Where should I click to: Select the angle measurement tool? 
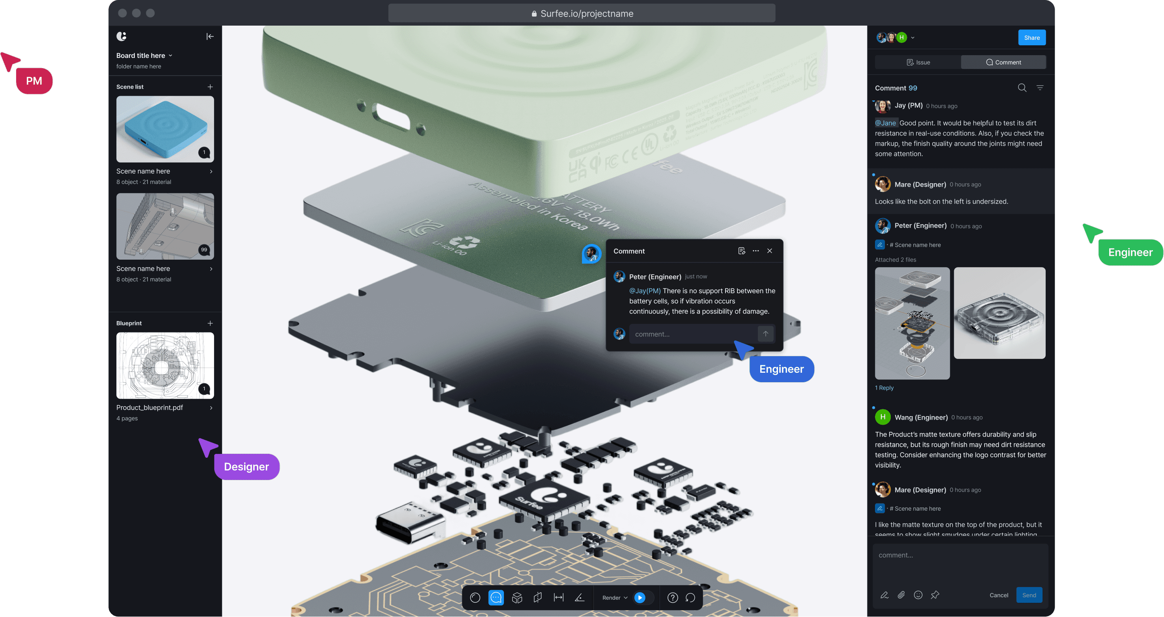point(579,598)
